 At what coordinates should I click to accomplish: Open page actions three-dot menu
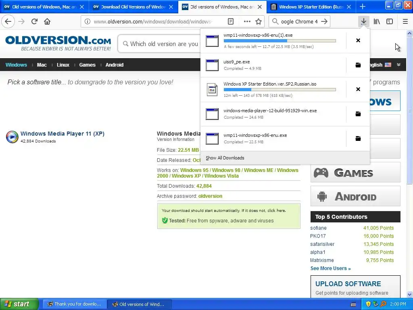point(247,21)
